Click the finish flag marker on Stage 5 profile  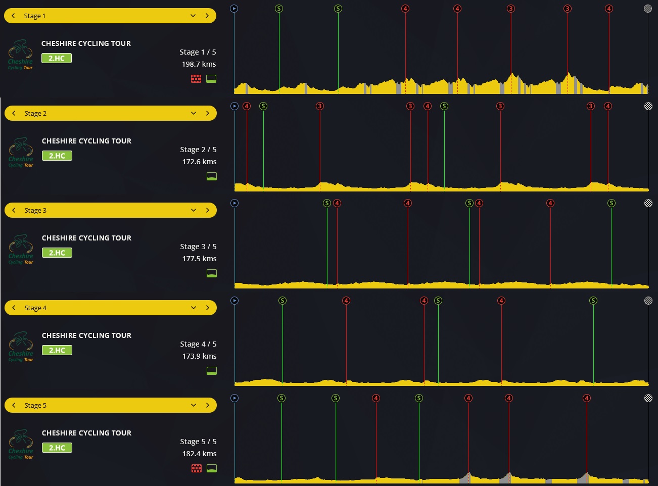(x=648, y=398)
